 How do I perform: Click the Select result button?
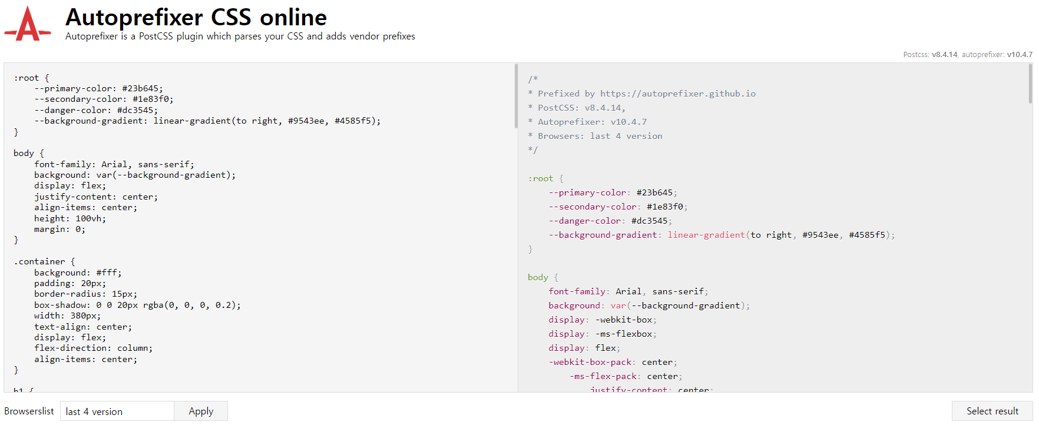992,411
